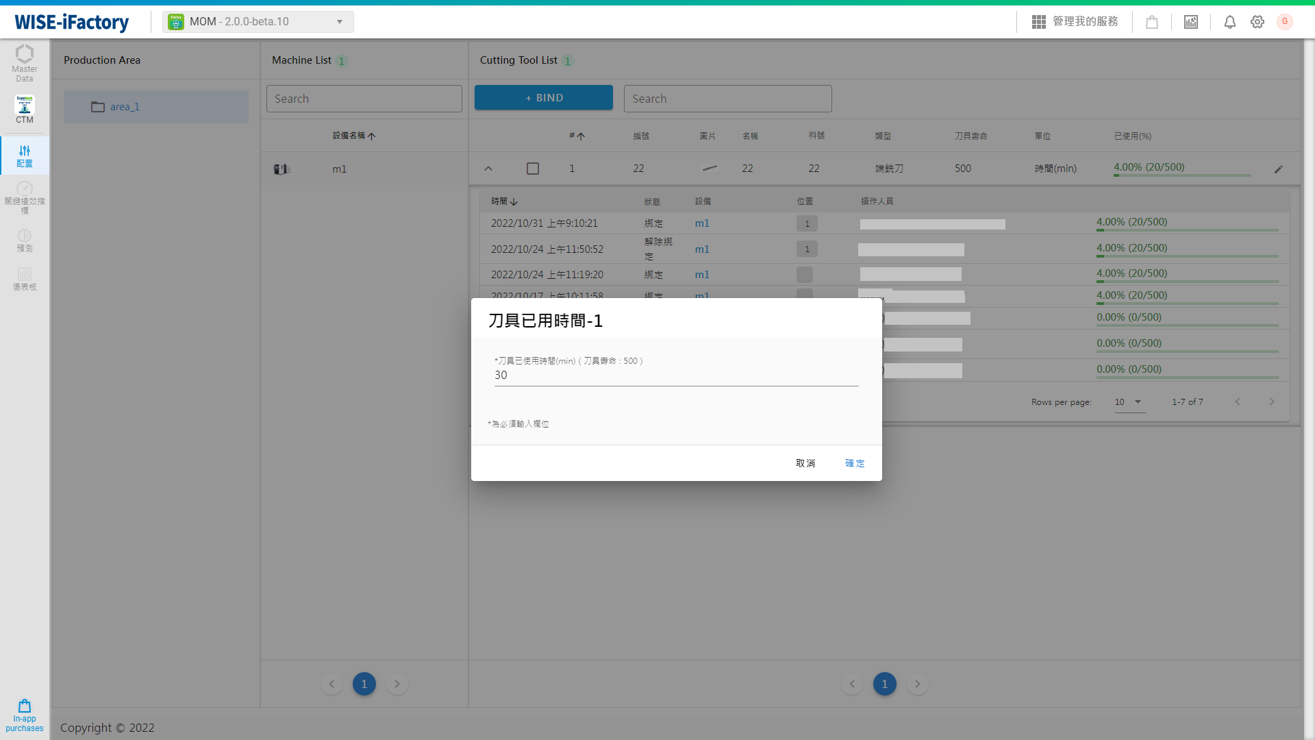Collapse the expanded cutting tool row
The height and width of the screenshot is (740, 1315).
(488, 168)
